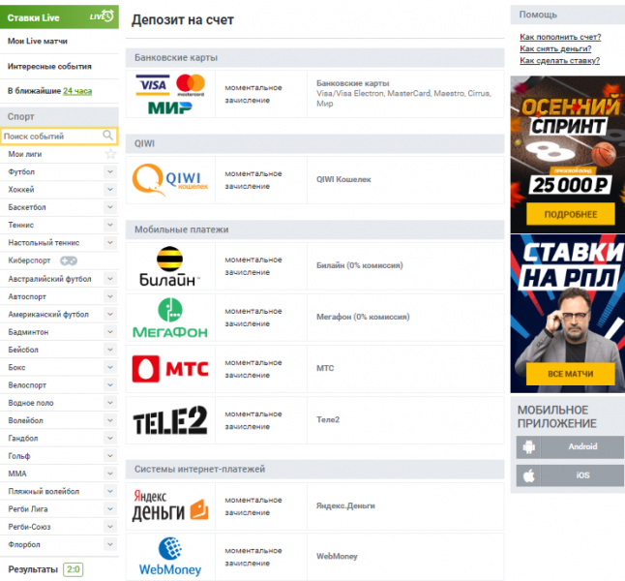
Task: Open Как снять деньги? help link
Action: click(x=555, y=48)
